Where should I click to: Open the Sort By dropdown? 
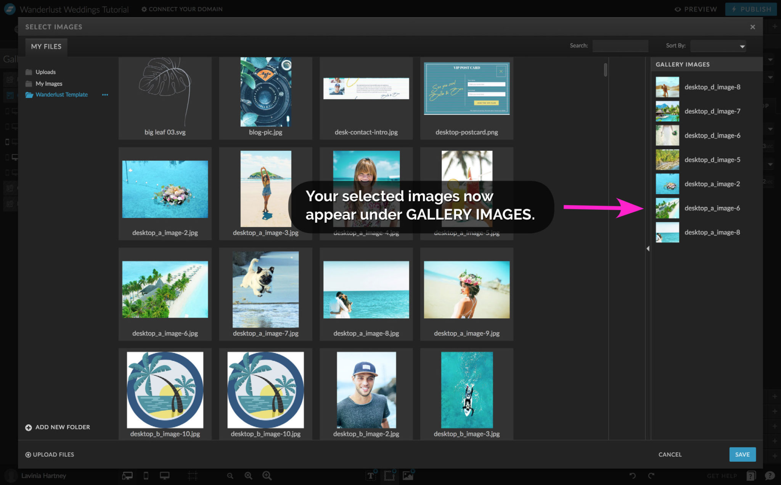(x=717, y=46)
